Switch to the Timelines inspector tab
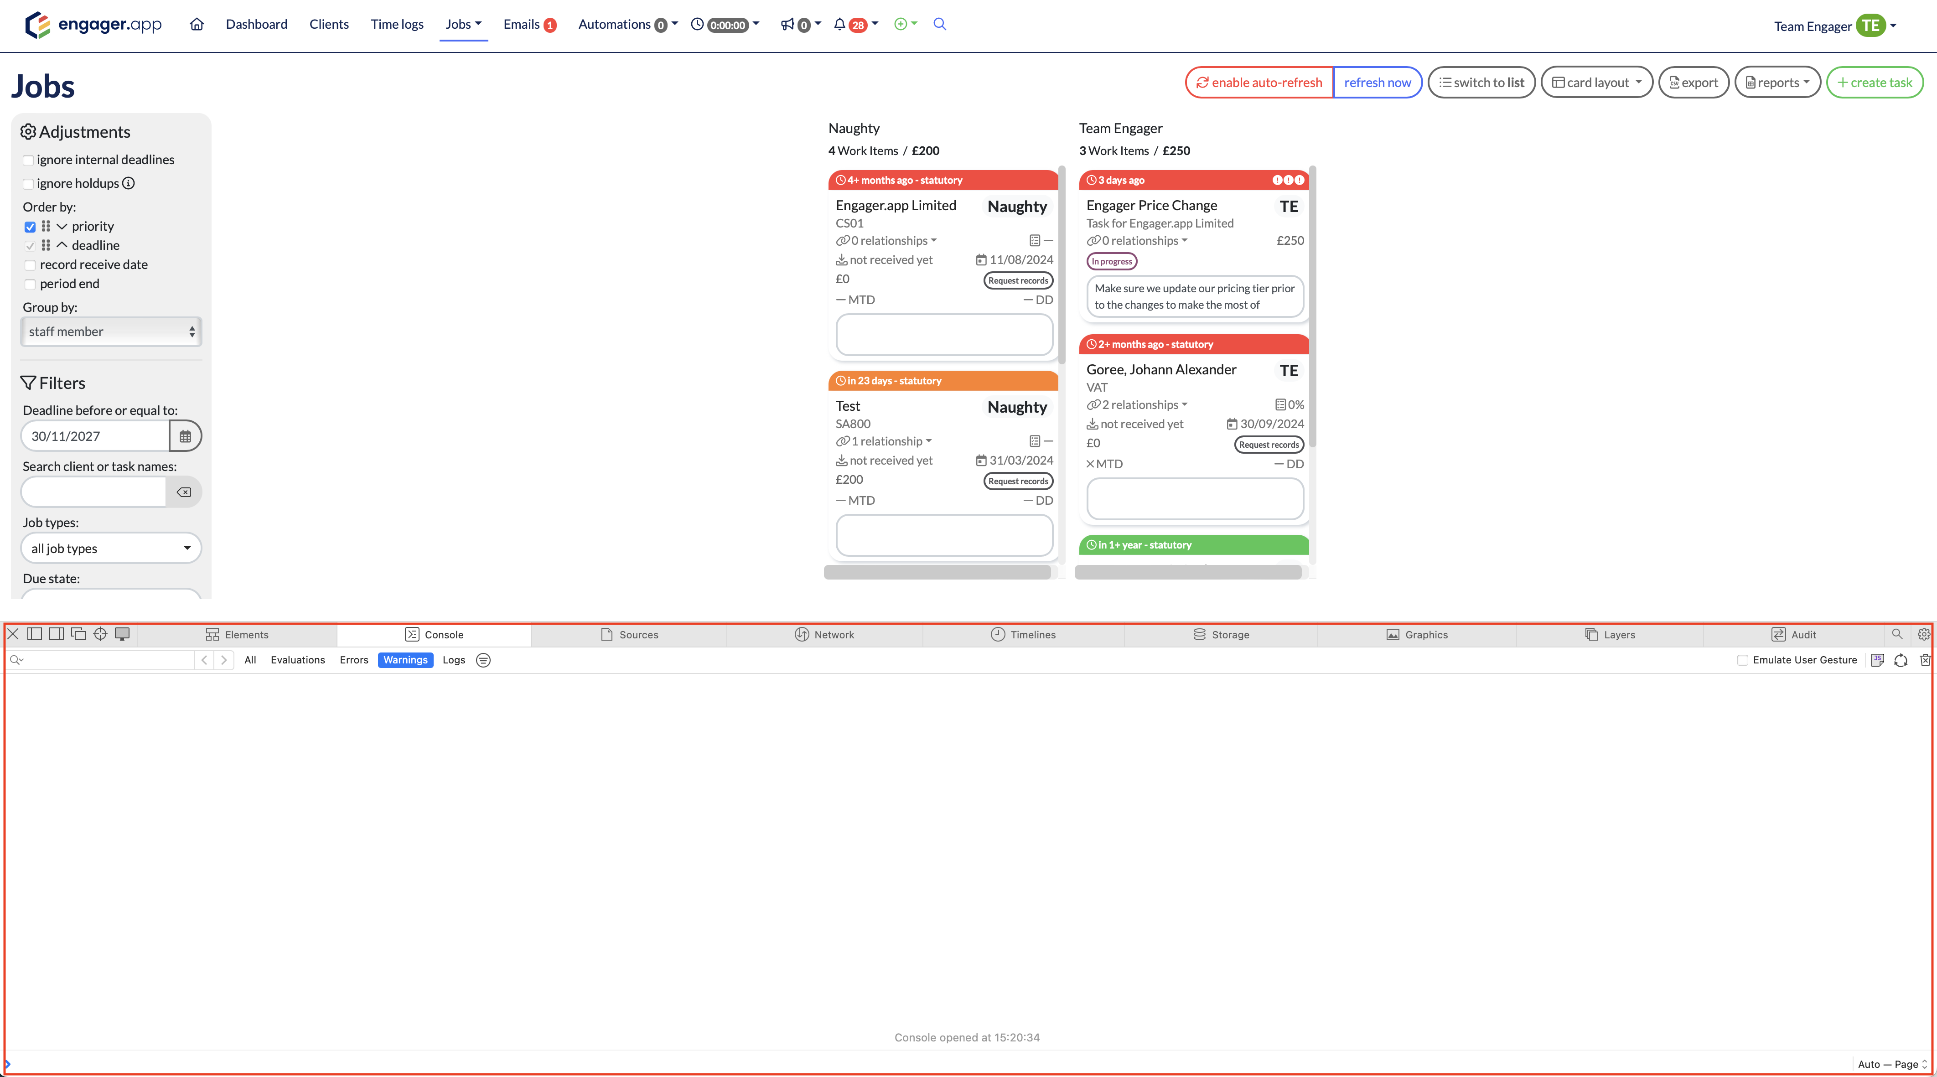 1023,634
